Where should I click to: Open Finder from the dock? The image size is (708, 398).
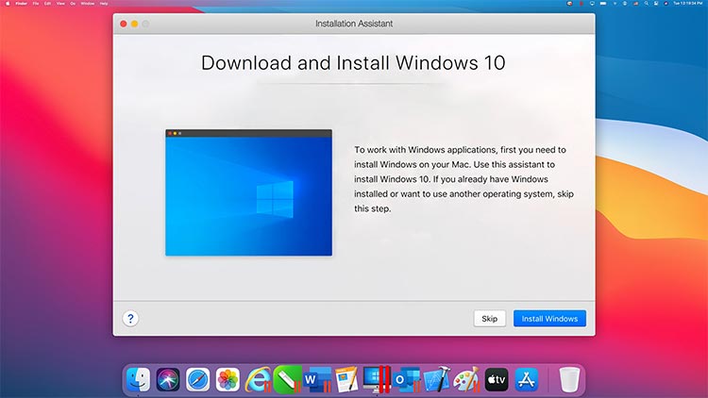pos(138,379)
